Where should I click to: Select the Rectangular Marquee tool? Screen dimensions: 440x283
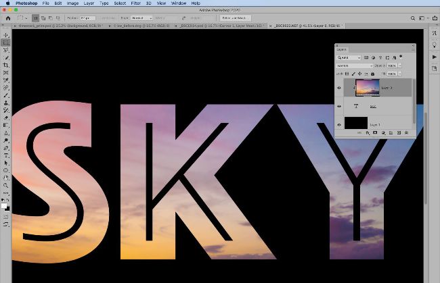pos(6,42)
